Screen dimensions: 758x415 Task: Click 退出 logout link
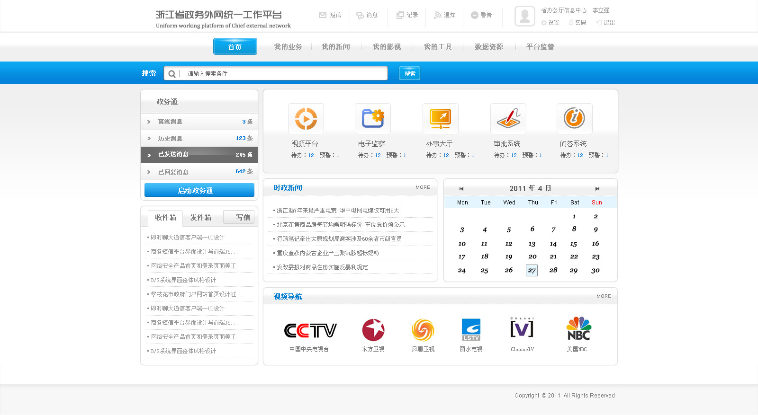[x=605, y=23]
